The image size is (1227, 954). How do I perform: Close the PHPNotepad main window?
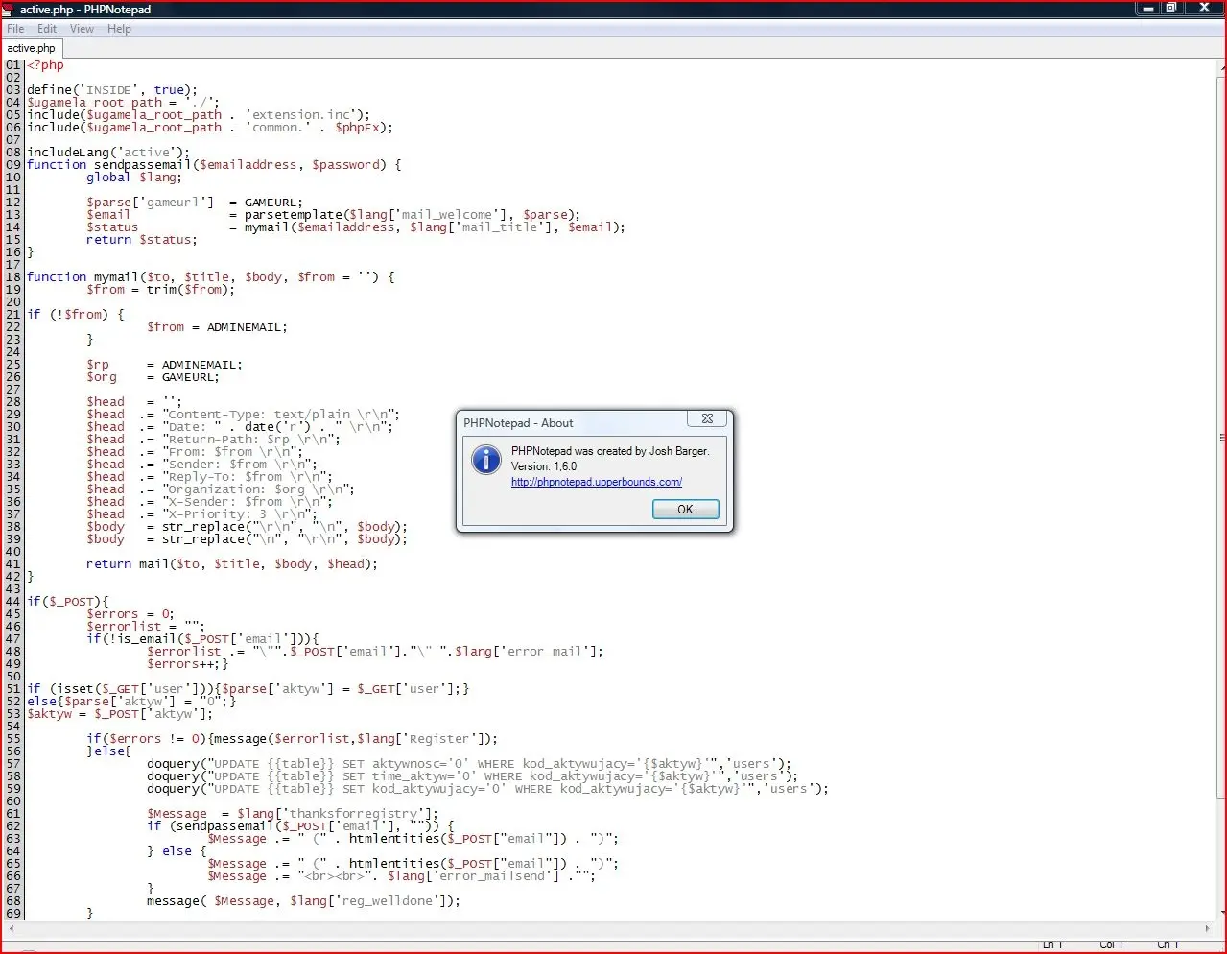pyautogui.click(x=1204, y=8)
